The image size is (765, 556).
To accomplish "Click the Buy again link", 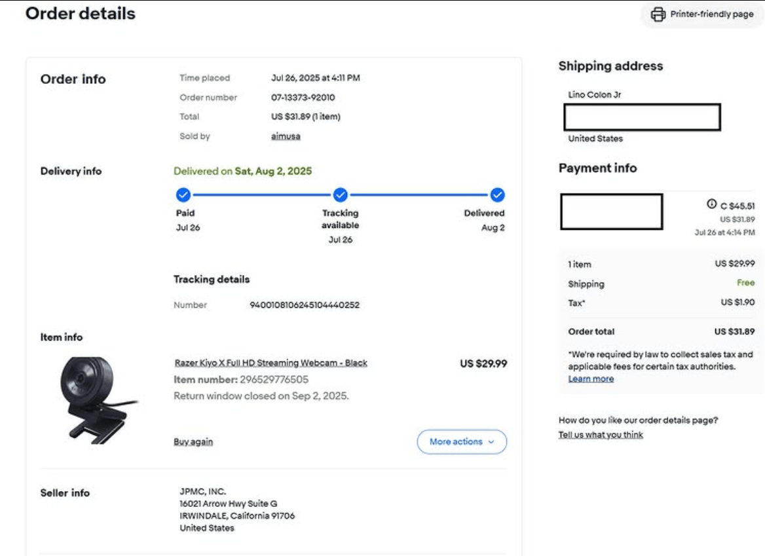I will (x=193, y=441).
